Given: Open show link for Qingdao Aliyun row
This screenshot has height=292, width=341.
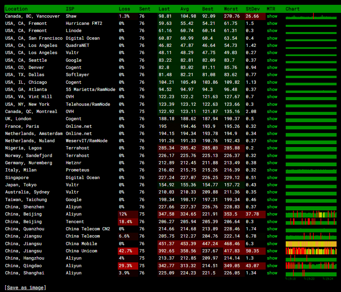Looking at the screenshot, I should [x=272, y=266].
